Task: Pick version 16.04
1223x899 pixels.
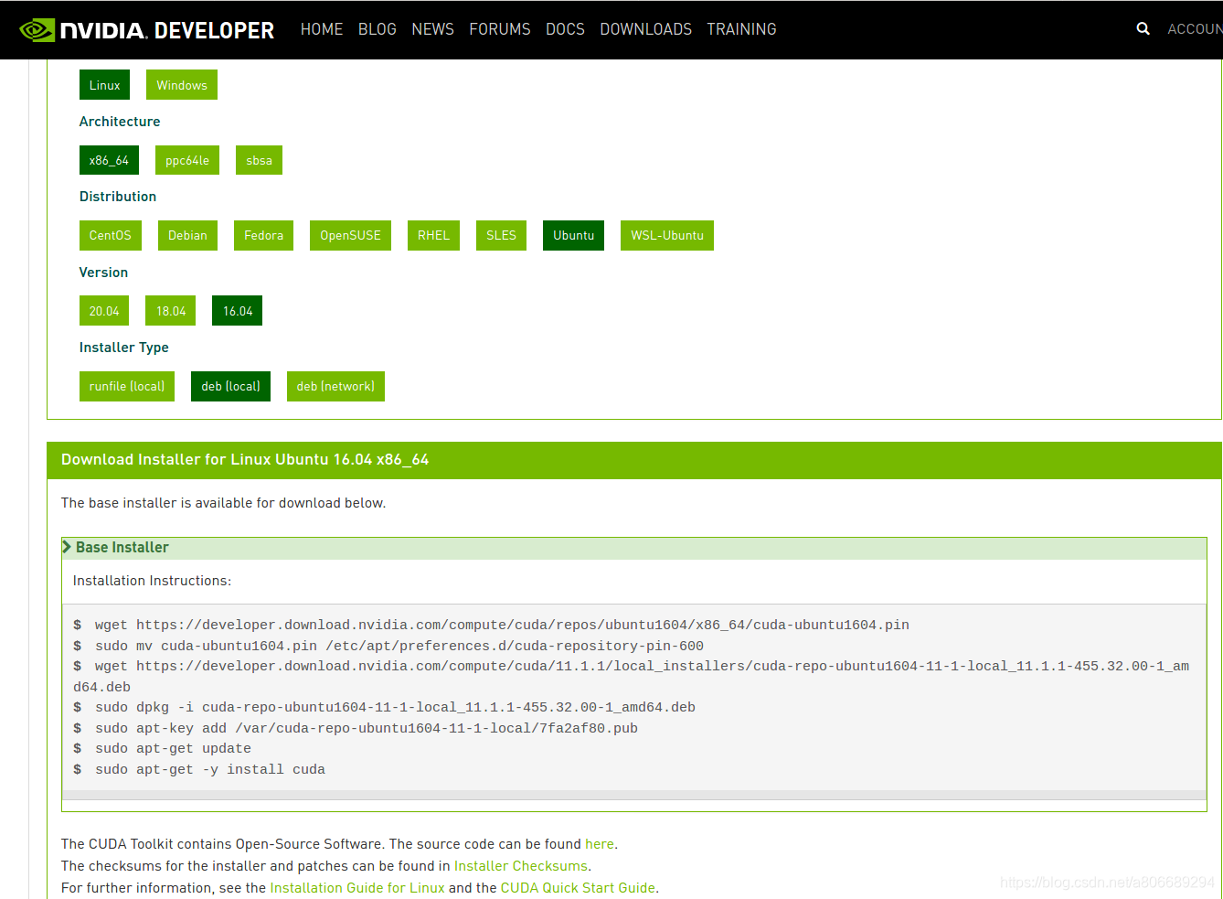Action: 238,311
